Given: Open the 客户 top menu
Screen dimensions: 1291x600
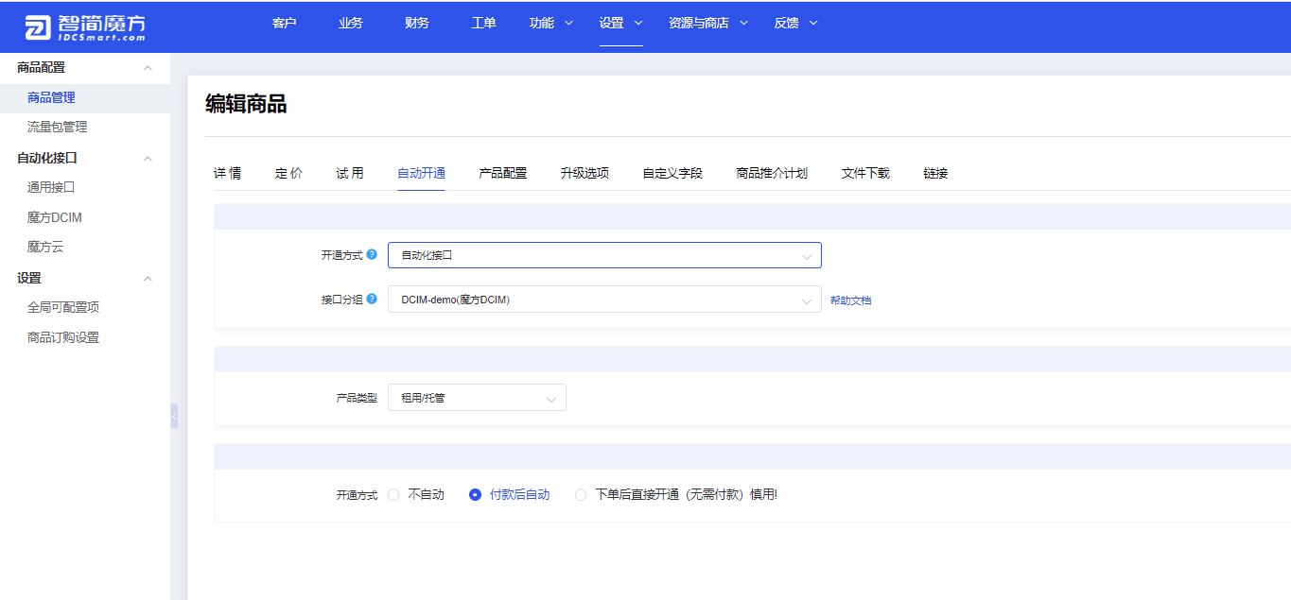Looking at the screenshot, I should pyautogui.click(x=284, y=23).
